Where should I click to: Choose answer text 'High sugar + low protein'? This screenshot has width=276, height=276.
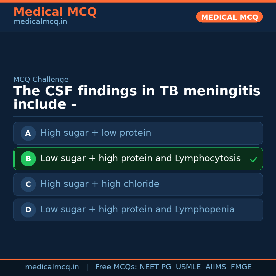[x=96, y=133]
